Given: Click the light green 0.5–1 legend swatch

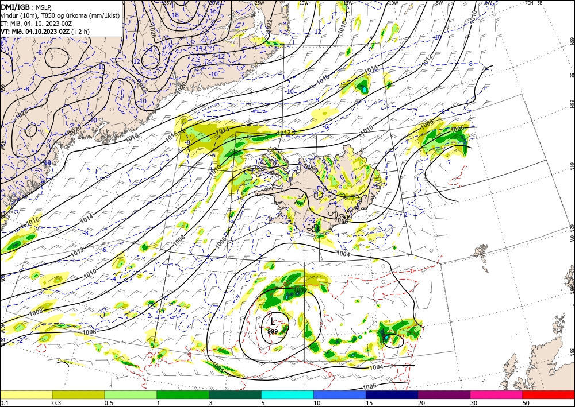Looking at the screenshot, I should 131,394.
